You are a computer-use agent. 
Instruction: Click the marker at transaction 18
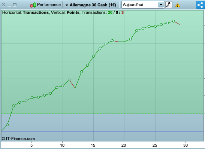112,41
